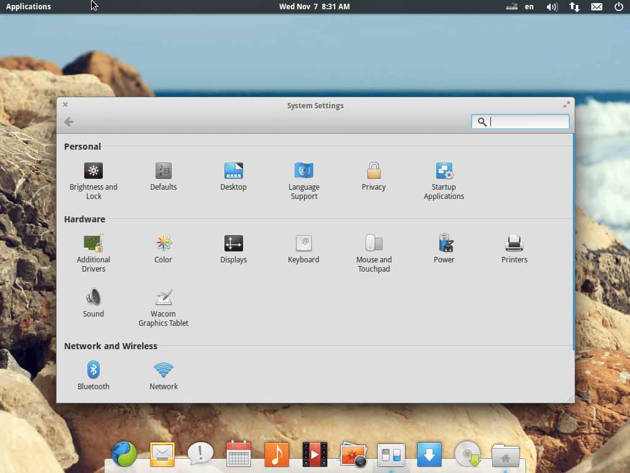
Task: Launch the chat app with the exclamation bubble
Action: [x=201, y=454]
